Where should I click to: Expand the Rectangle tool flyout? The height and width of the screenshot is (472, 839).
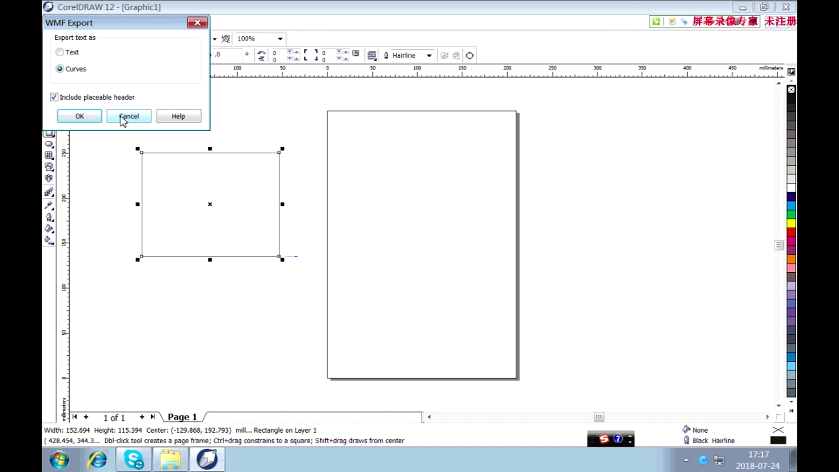(53, 137)
